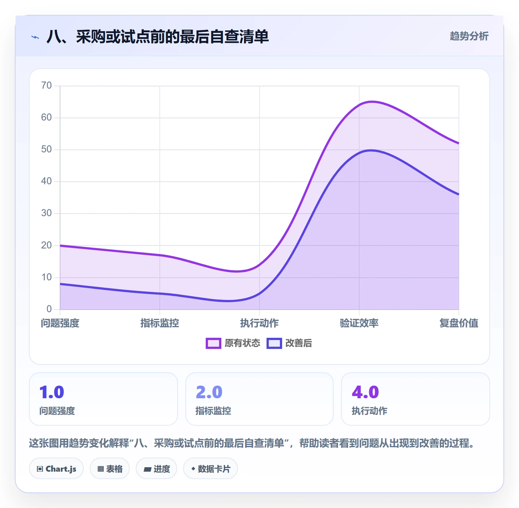The image size is (519, 508).
Task: Click the 执行动作 x-axis label
Action: [x=259, y=323]
